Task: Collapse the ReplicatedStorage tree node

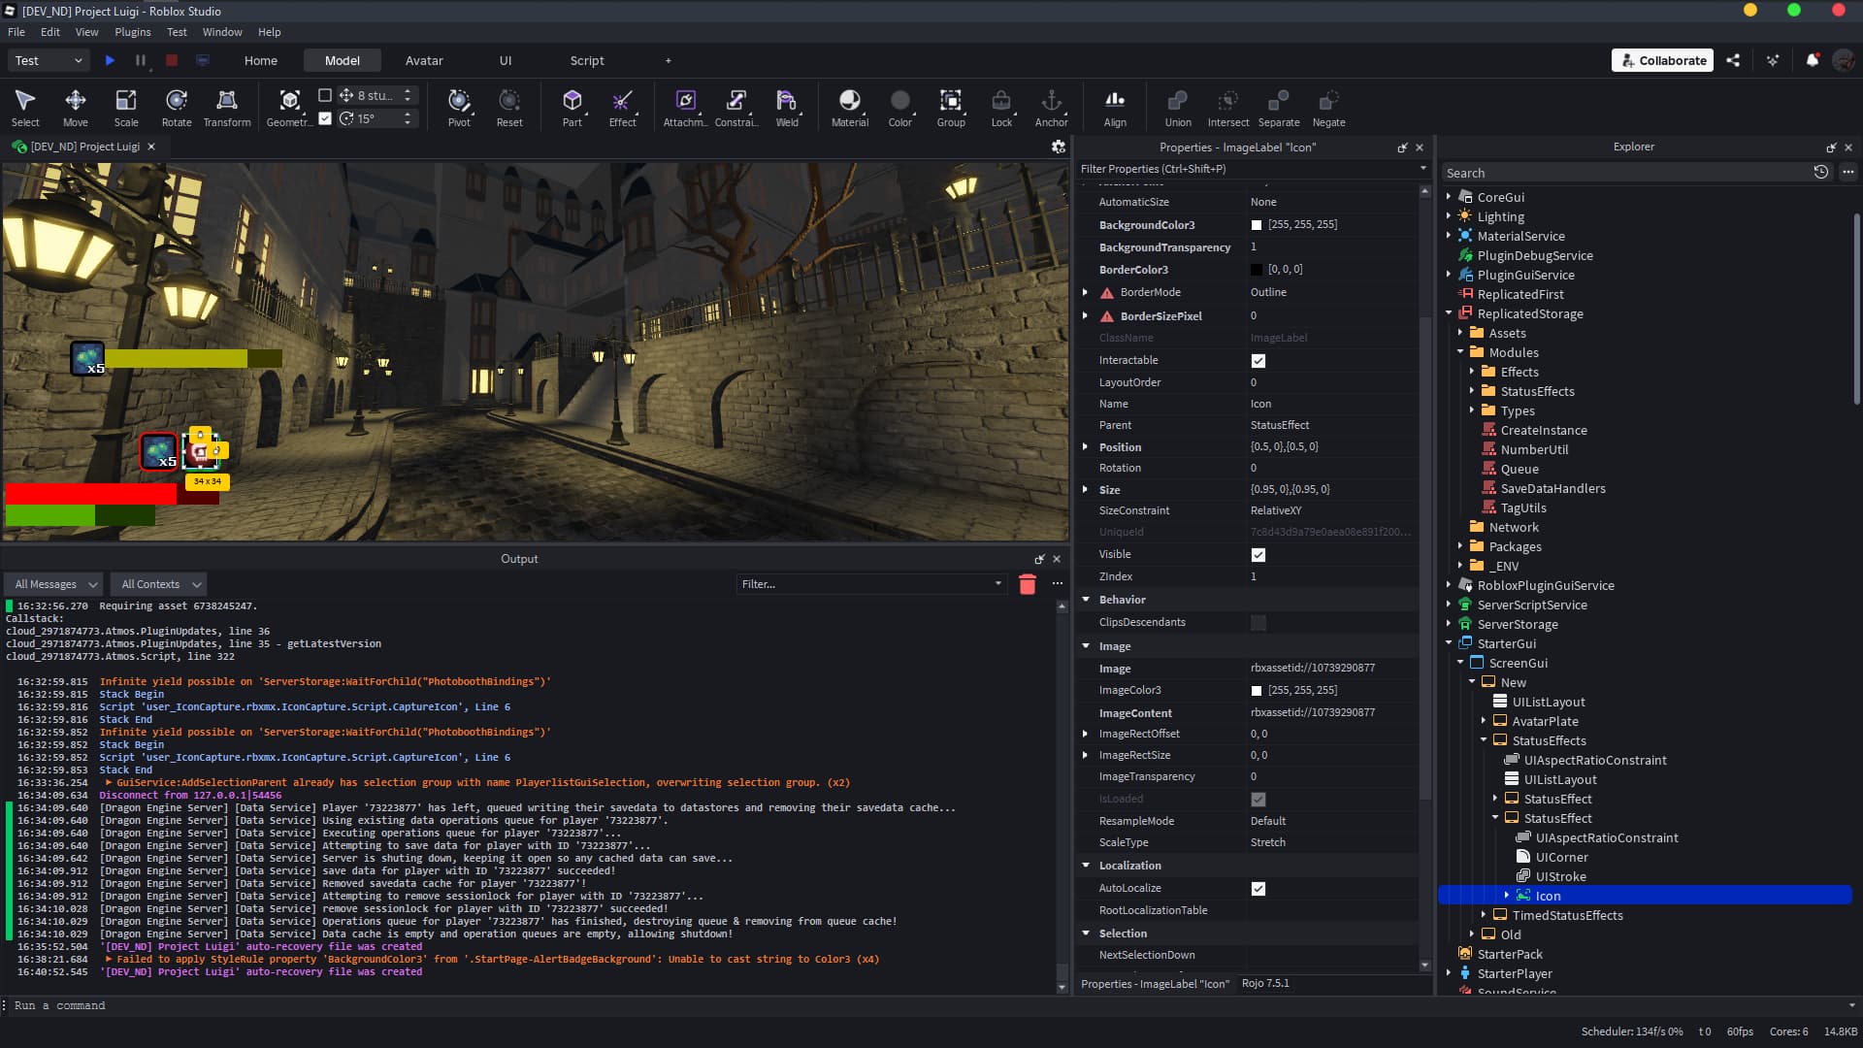Action: 1449,313
